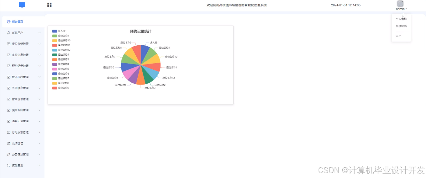This screenshot has width=426, height=178.
Task: Click legend text 座位名称3
Action: coord(64,59)
